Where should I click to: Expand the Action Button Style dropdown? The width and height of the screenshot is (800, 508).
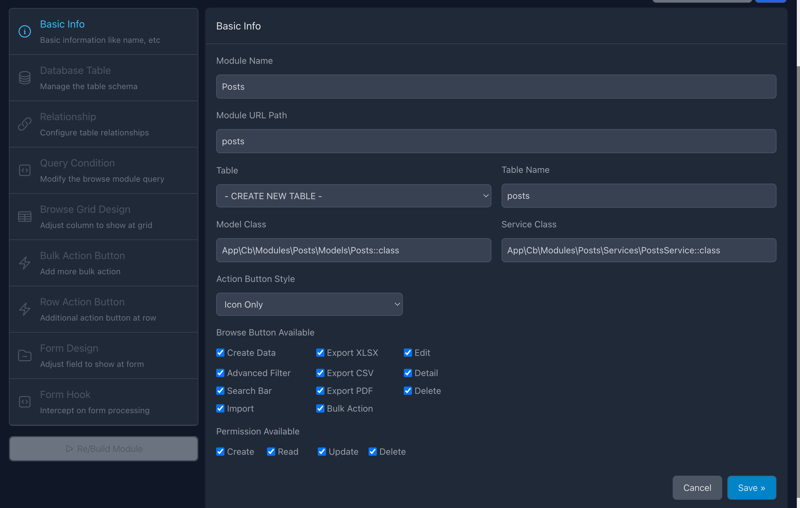click(309, 304)
